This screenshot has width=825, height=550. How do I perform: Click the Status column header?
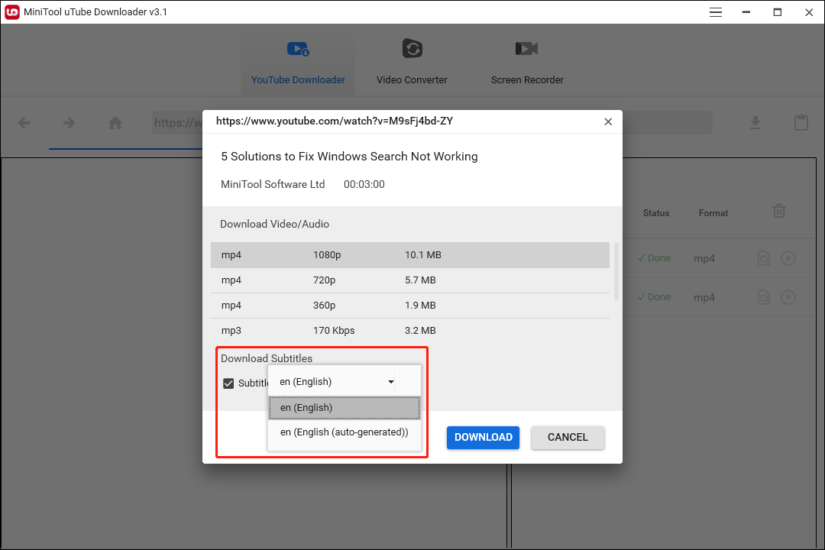(x=655, y=213)
